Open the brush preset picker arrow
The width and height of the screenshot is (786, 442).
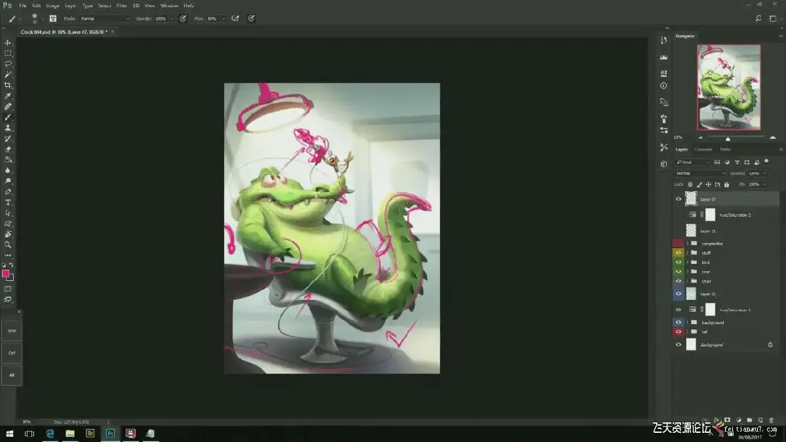pyautogui.click(x=44, y=18)
